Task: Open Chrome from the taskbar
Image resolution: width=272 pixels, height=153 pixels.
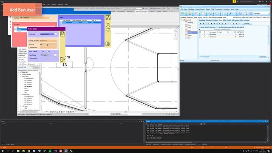Action: (x=29, y=151)
